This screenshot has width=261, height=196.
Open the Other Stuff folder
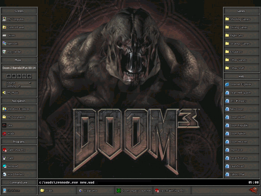[242, 68]
